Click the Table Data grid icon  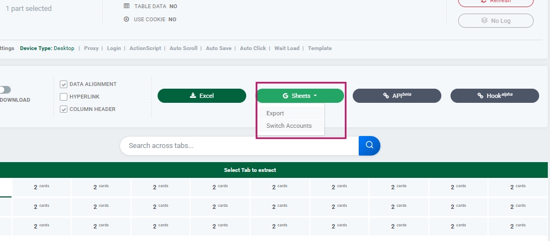[x=127, y=6]
